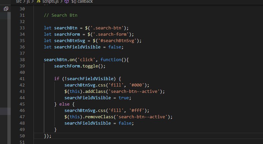Click line number 50 in the gutter
Screen dimensions: 263x144
22,136
